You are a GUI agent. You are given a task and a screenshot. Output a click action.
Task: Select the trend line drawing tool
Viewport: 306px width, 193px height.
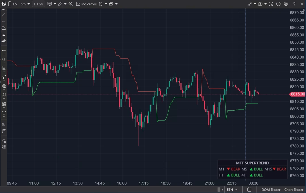(x=3, y=15)
